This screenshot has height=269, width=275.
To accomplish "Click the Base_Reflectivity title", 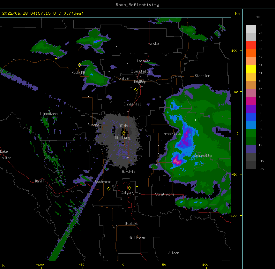I will [137, 5].
